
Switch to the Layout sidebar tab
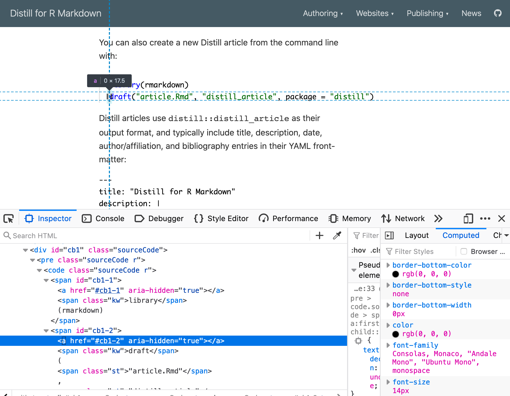tap(417, 236)
